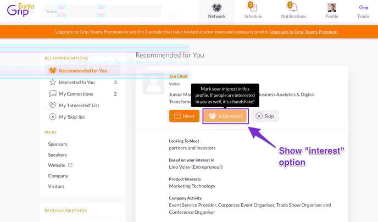Screen dimensions: 378x222
Task: Open the Notifications bell icon
Action: pyautogui.click(x=293, y=8)
